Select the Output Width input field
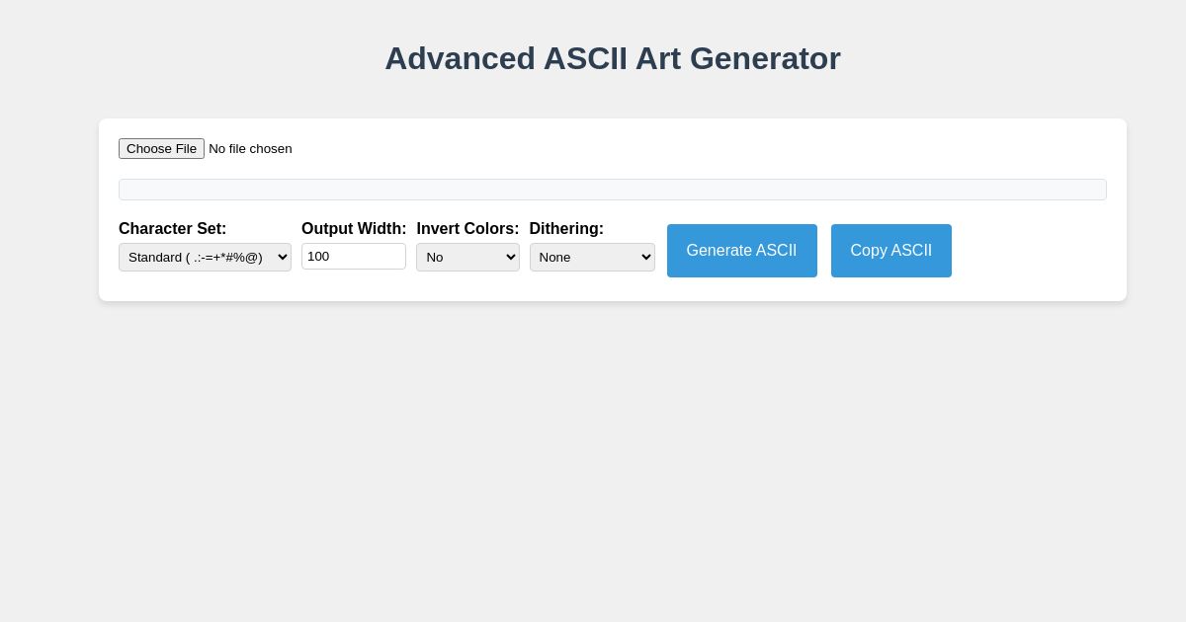This screenshot has width=1186, height=622. [x=354, y=256]
